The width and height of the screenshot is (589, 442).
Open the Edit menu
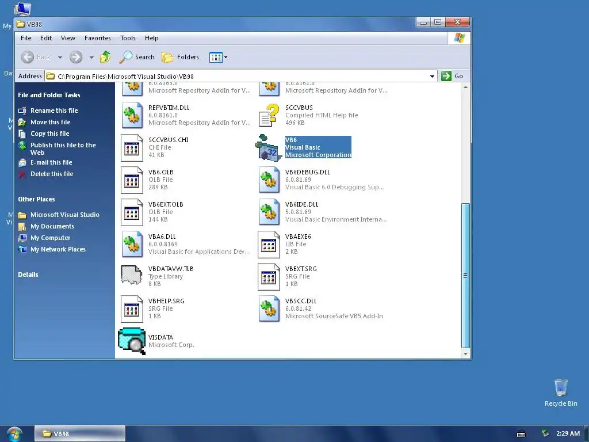[46, 38]
